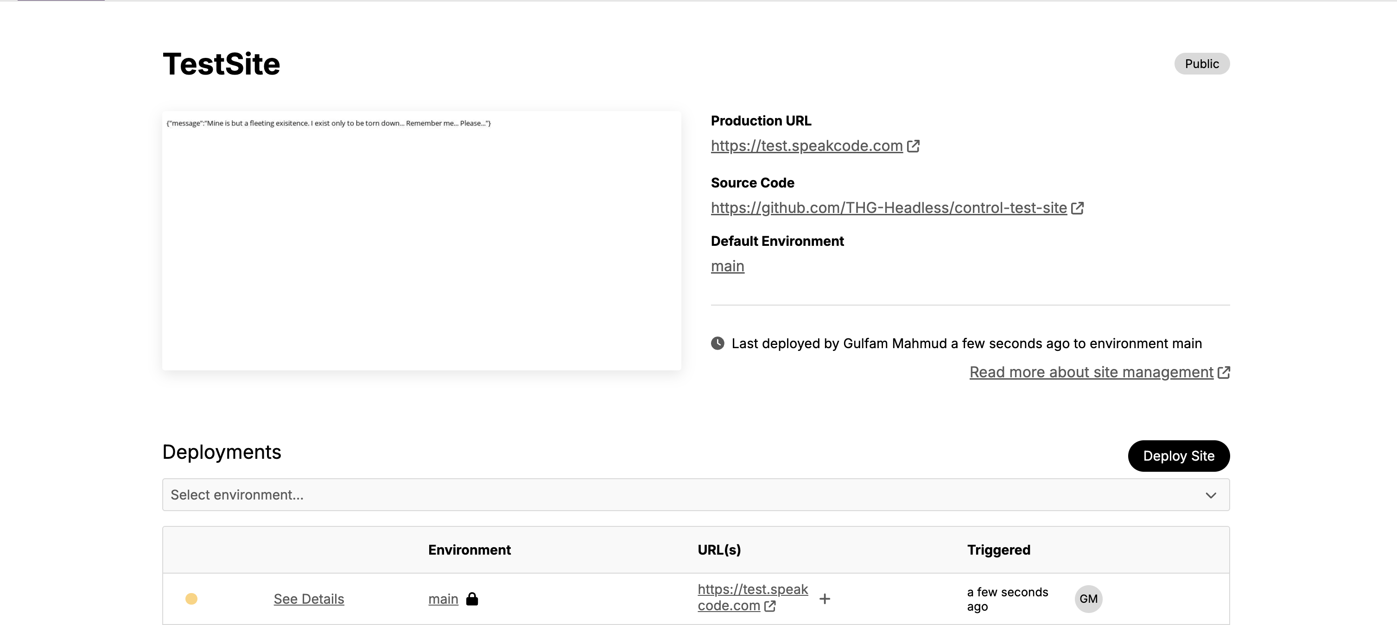The width and height of the screenshot is (1397, 625).
Task: Click the plus icon beside deployment URL
Action: 824,599
